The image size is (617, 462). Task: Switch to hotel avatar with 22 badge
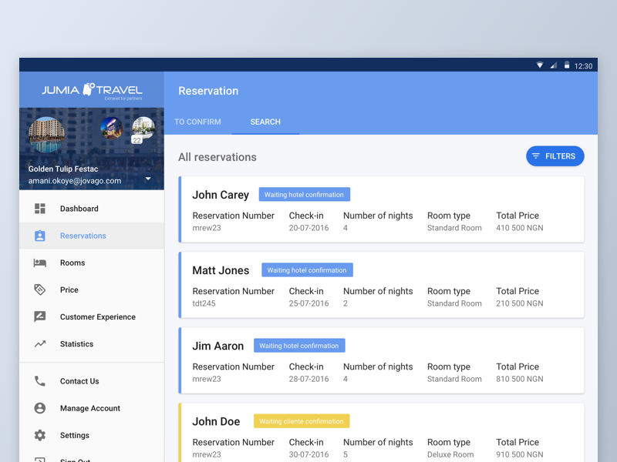click(x=143, y=129)
